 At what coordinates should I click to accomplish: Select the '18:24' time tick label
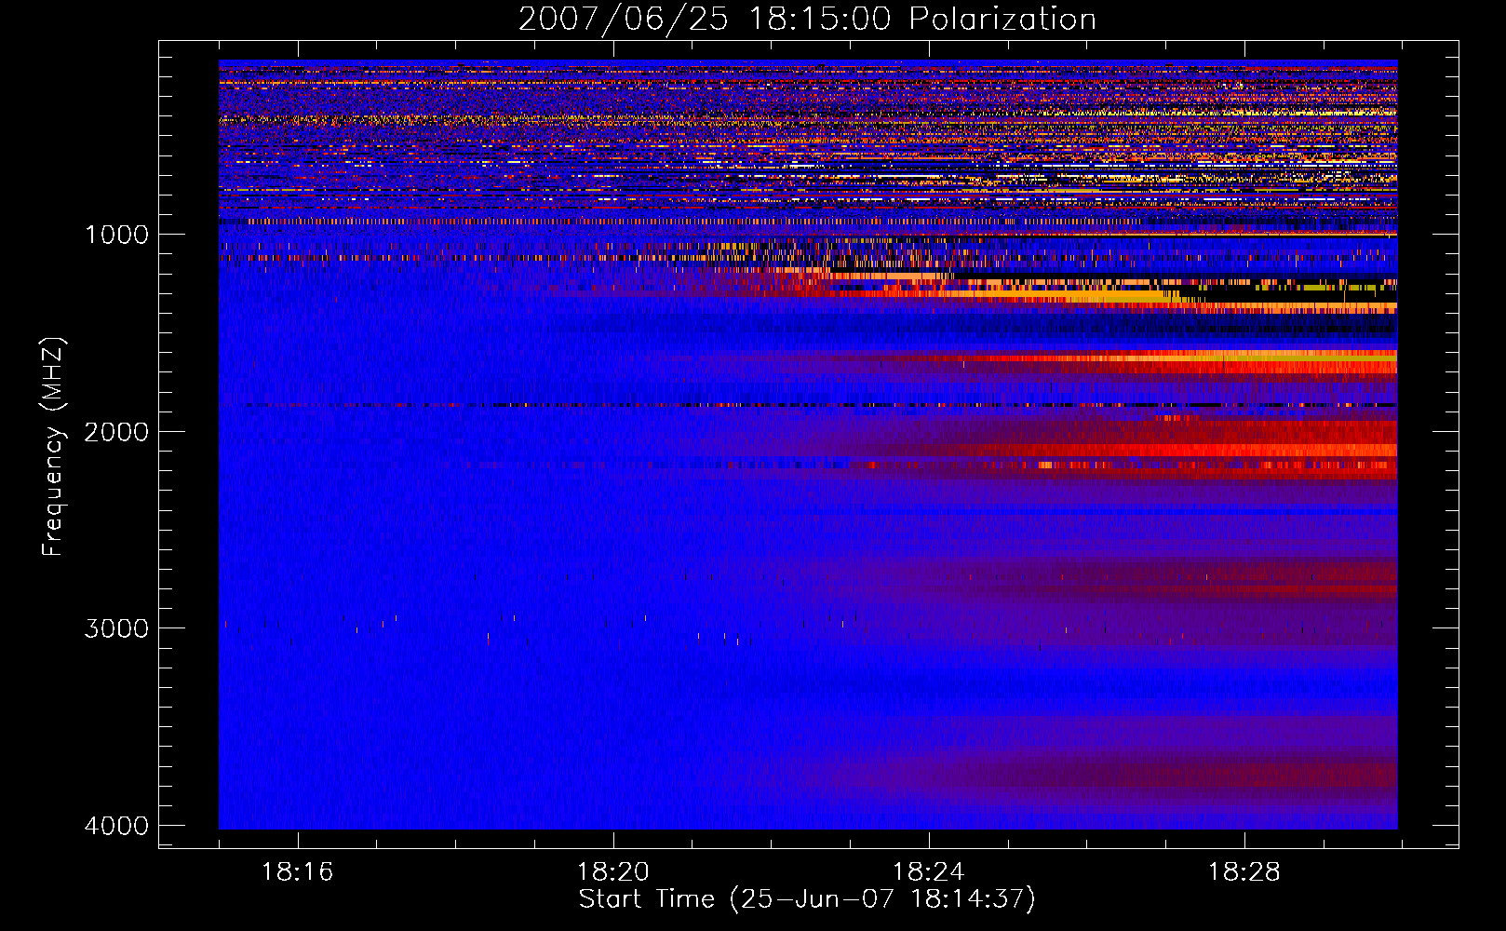[929, 872]
